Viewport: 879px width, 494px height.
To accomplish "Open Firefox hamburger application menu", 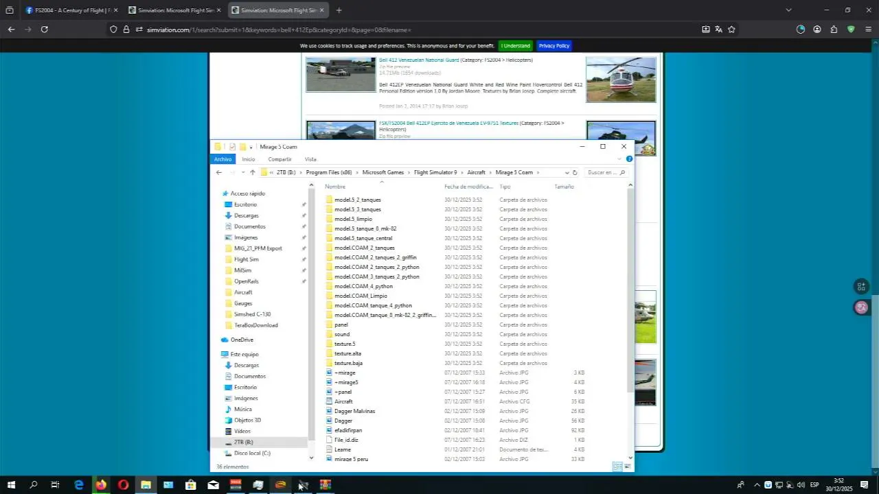I will pos(868,30).
